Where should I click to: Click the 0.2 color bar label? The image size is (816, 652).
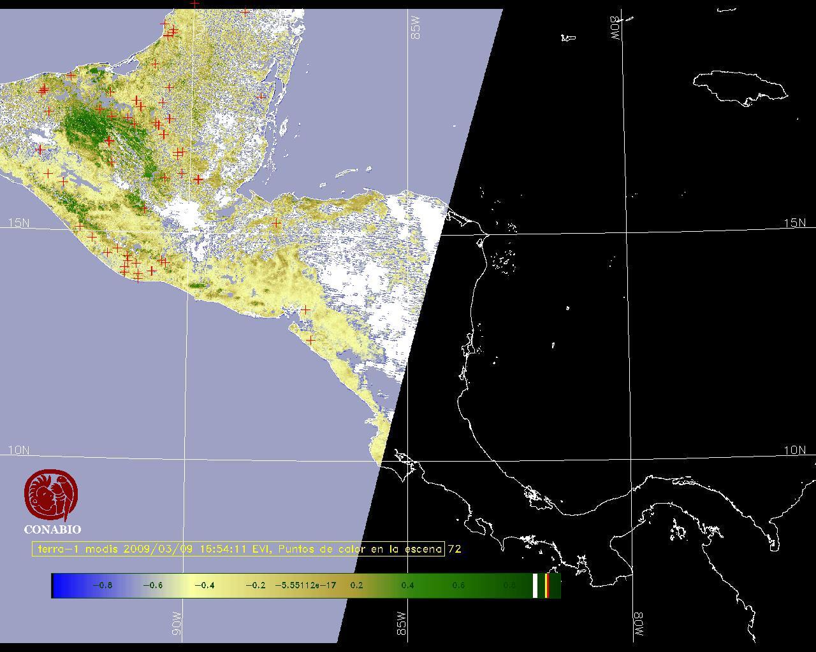pyautogui.click(x=357, y=585)
